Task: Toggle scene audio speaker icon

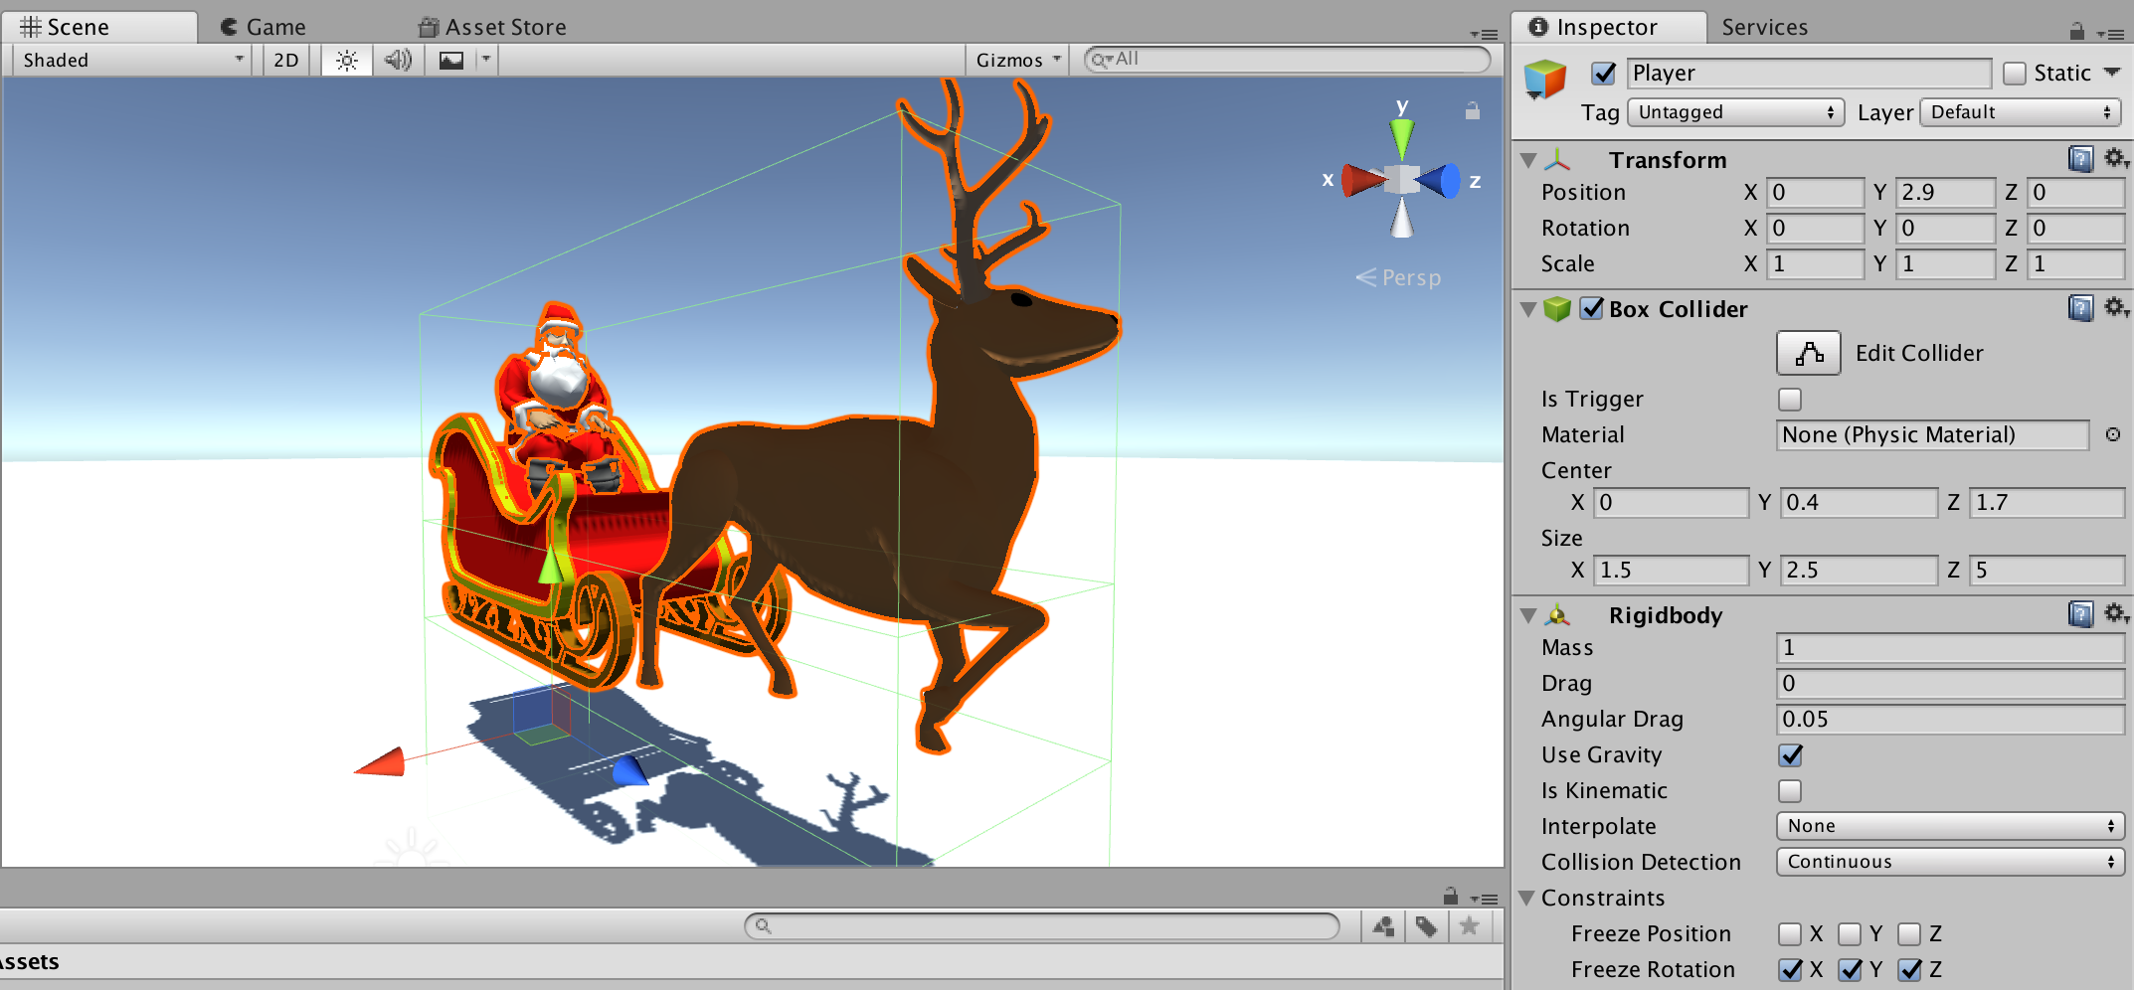Action: pyautogui.click(x=399, y=61)
